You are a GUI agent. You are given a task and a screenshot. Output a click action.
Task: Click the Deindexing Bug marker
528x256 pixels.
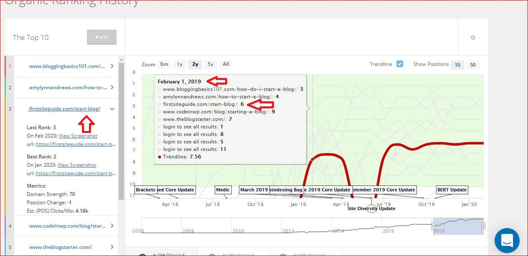tap(286, 190)
